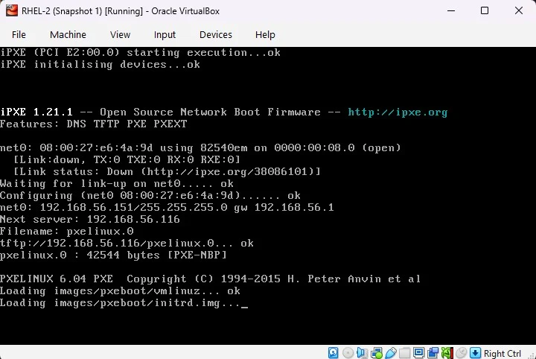Minimize the RHEL-2 VirtualBox window
This screenshot has width=536, height=359.
tap(451, 10)
